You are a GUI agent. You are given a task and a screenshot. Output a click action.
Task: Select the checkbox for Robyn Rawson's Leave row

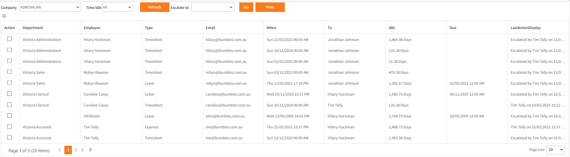click(10, 83)
